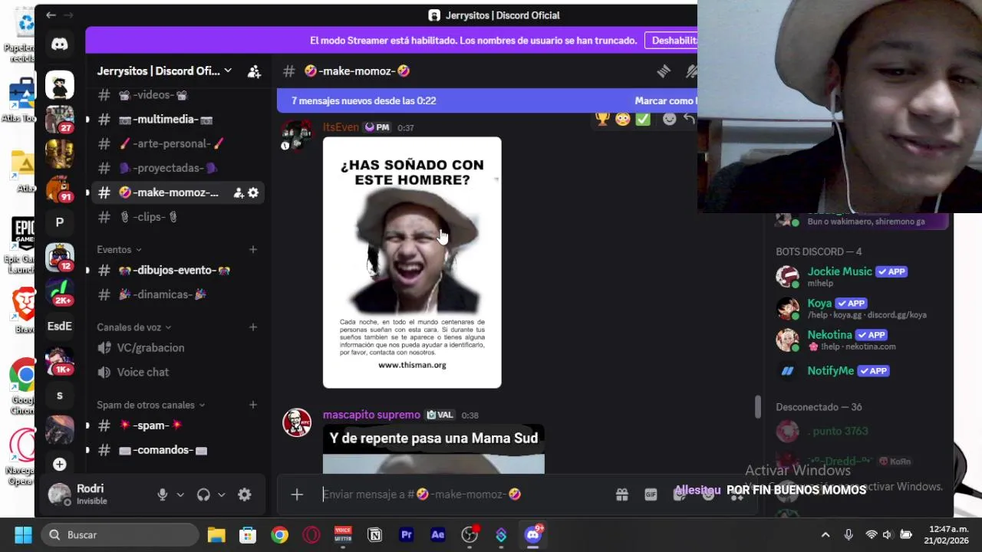Click the invite people icon by server name
Viewport: 982px width, 552px height.
pos(254,71)
